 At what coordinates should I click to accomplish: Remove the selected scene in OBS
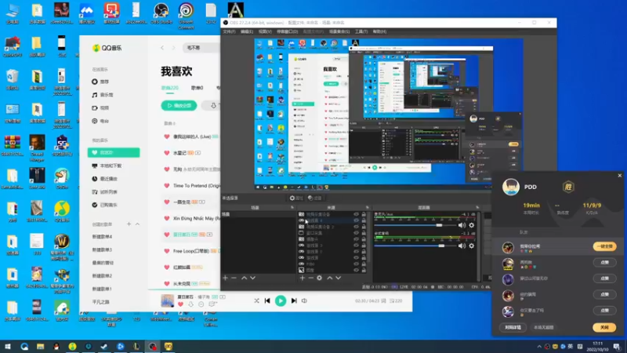point(234,278)
